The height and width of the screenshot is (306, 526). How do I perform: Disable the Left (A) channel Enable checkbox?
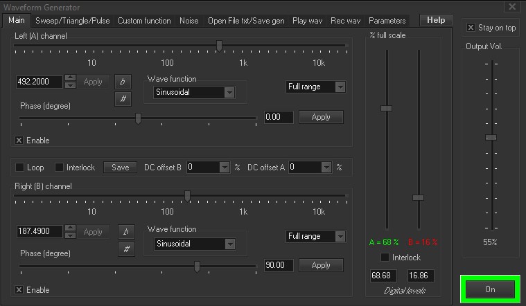click(19, 140)
